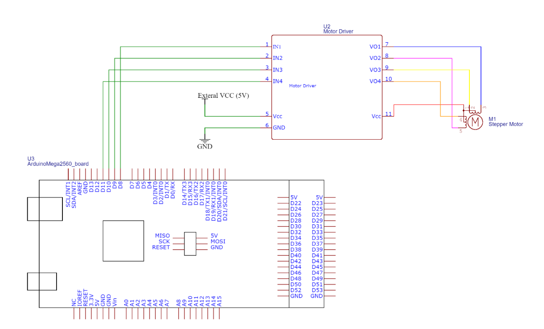
Task: Click the IN4 pin label
Action: [x=277, y=81]
